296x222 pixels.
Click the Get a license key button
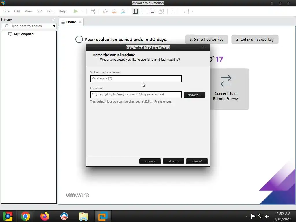(x=206, y=39)
